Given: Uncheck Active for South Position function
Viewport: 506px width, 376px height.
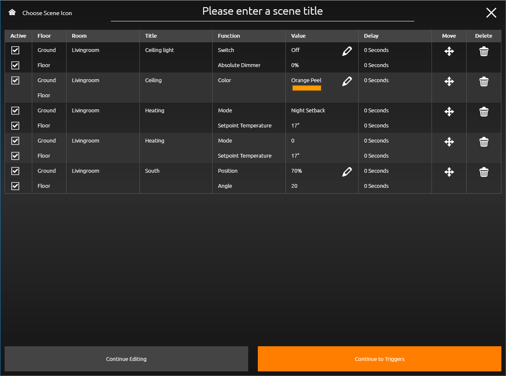Looking at the screenshot, I should coord(15,171).
